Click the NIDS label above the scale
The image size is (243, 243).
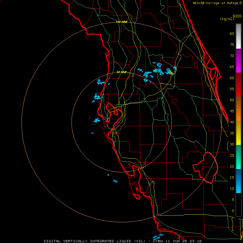click(x=237, y=16)
